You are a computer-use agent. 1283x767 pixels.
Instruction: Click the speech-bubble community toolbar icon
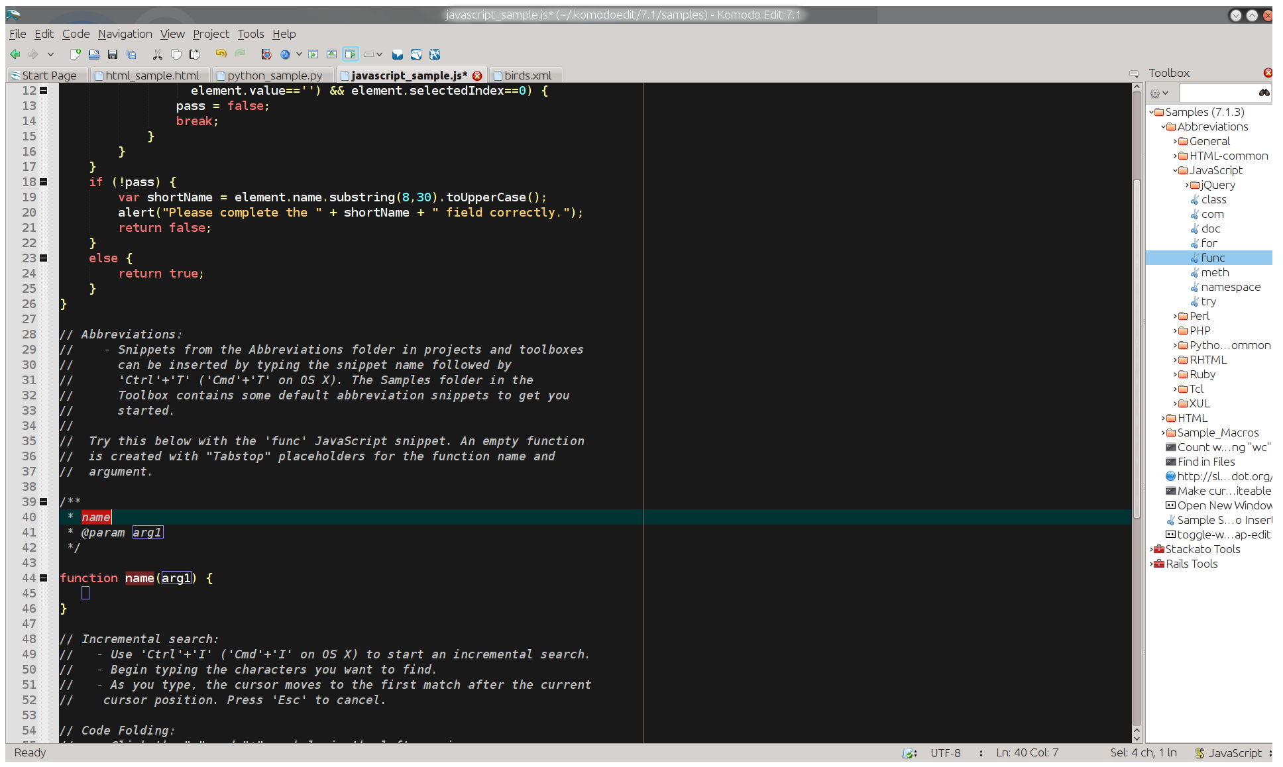[x=398, y=54]
